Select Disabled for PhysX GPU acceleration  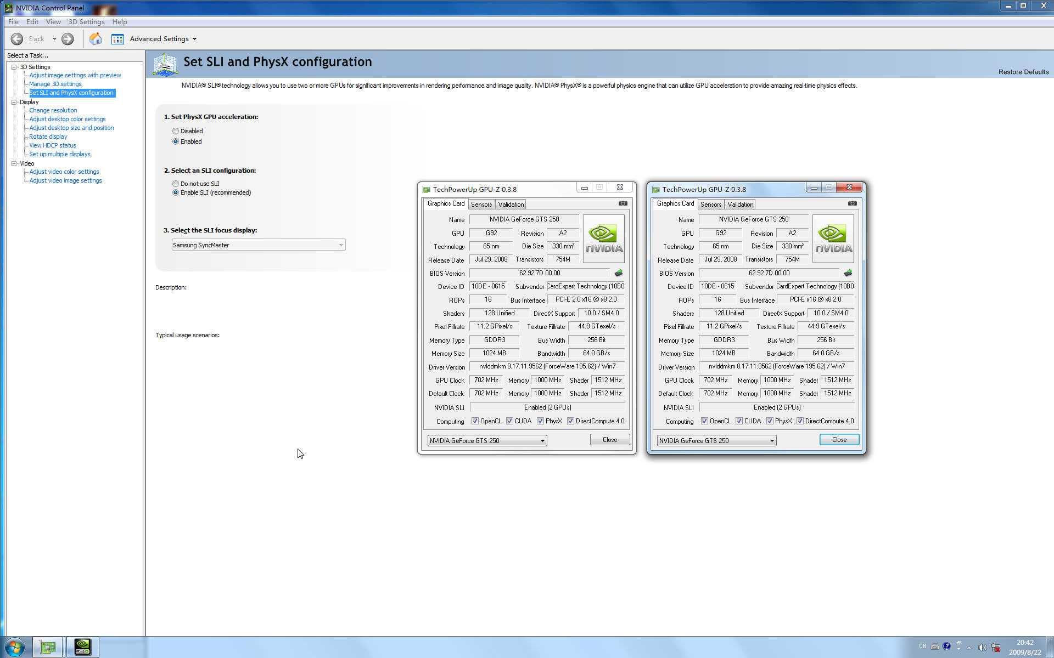[176, 131]
